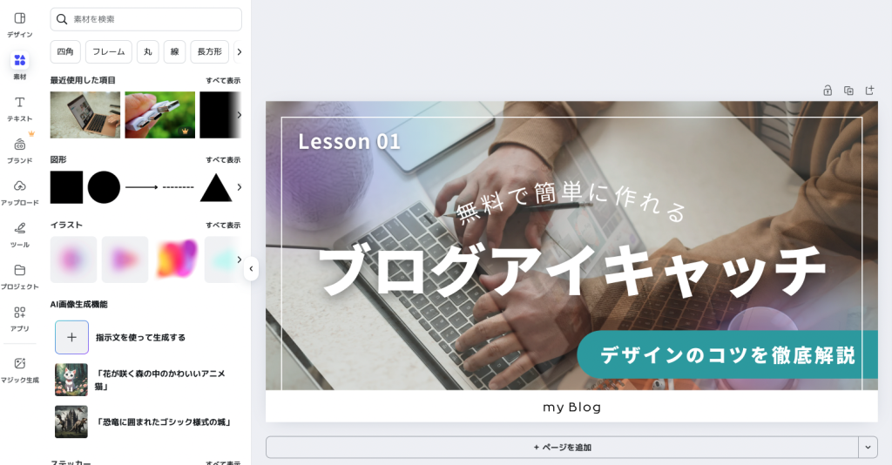Image resolution: width=892 pixels, height=465 pixels.
Task: Click the ページを追加 button
Action: (x=562, y=448)
